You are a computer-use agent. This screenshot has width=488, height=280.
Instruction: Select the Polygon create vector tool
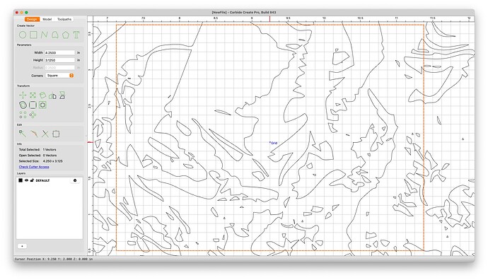(x=65, y=35)
